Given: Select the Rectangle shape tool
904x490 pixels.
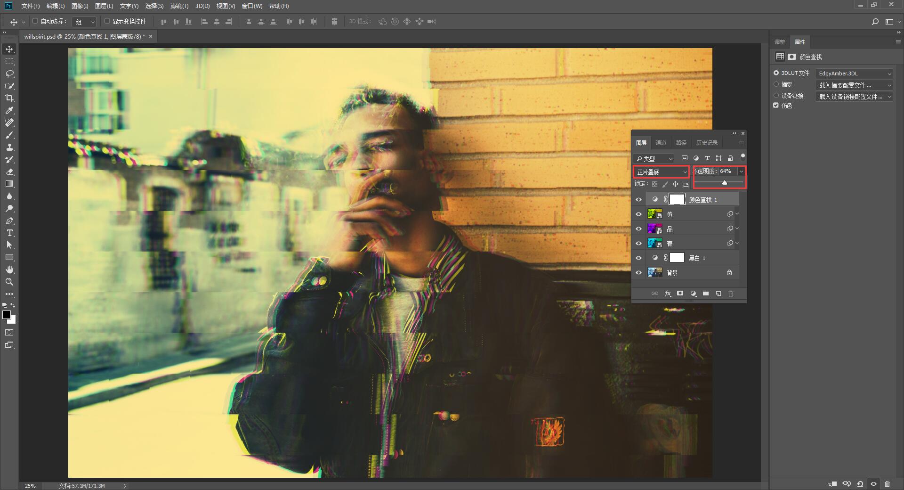Looking at the screenshot, I should click(x=9, y=257).
